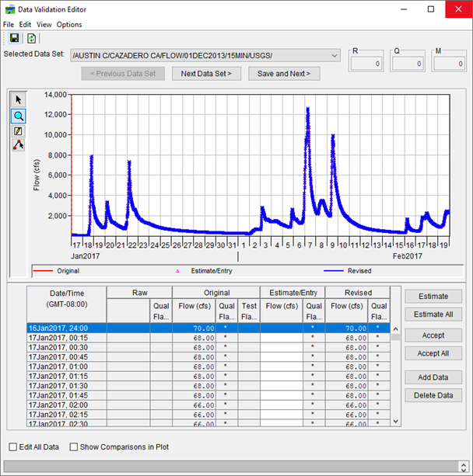The height and width of the screenshot is (476, 473).
Task: Open the View menu
Action: 44,25
